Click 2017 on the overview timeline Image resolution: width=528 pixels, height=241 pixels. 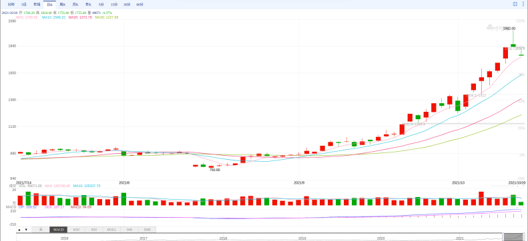click(144, 238)
